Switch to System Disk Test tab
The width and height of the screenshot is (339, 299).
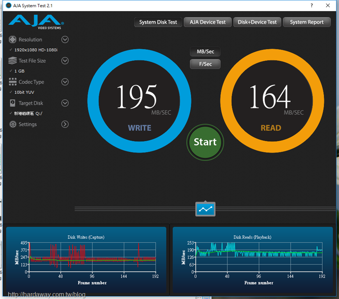158,22
